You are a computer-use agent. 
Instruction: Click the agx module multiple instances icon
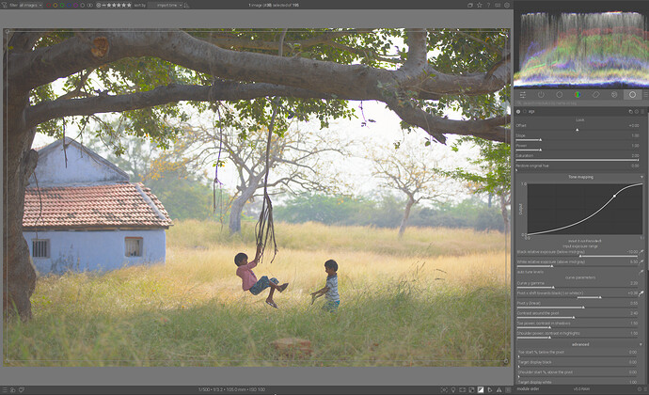[630, 111]
